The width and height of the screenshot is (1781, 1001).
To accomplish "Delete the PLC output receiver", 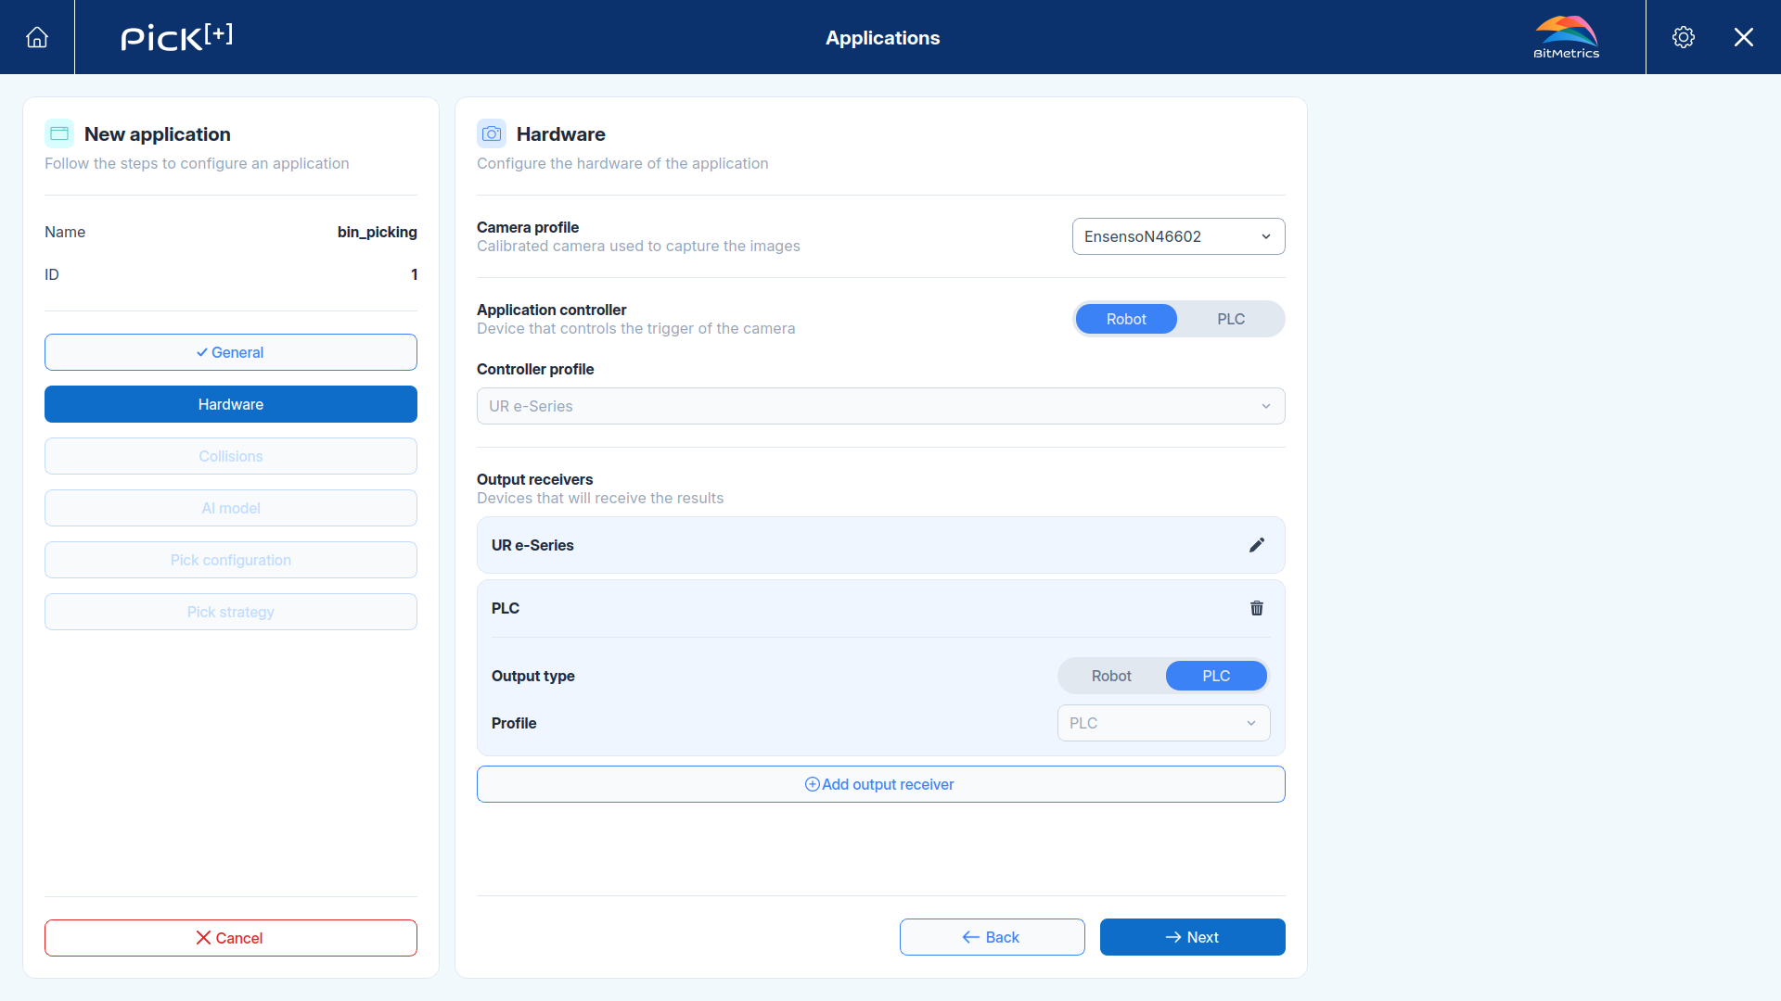I will [x=1257, y=608].
